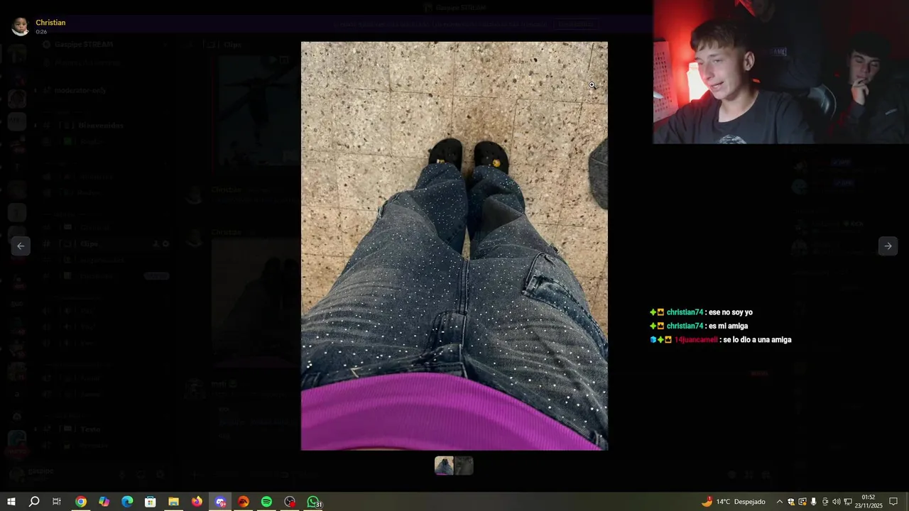
Task: Launch Firefox from the taskbar
Action: tap(197, 502)
